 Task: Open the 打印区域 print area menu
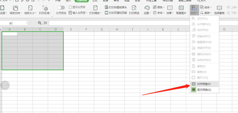coord(45,10)
